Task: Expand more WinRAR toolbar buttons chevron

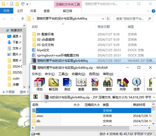Action: pyautogui.click(x=154, y=78)
